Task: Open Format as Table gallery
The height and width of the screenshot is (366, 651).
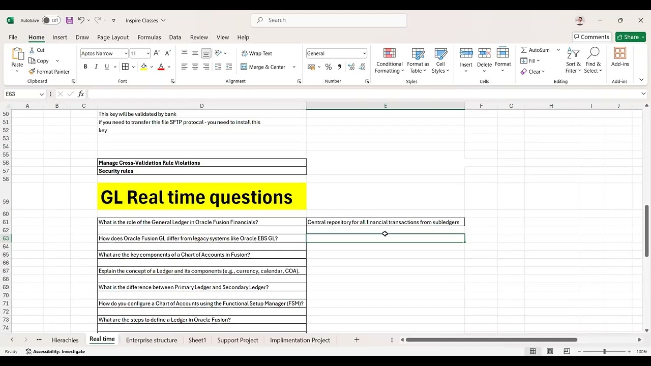Action: coord(418,60)
